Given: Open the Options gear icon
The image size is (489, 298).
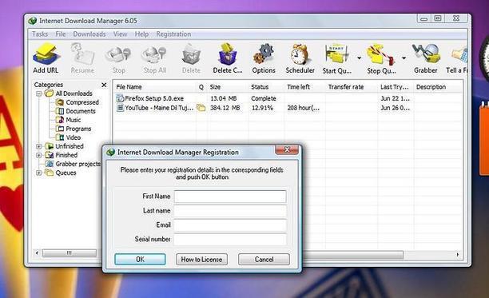Looking at the screenshot, I should click(264, 54).
